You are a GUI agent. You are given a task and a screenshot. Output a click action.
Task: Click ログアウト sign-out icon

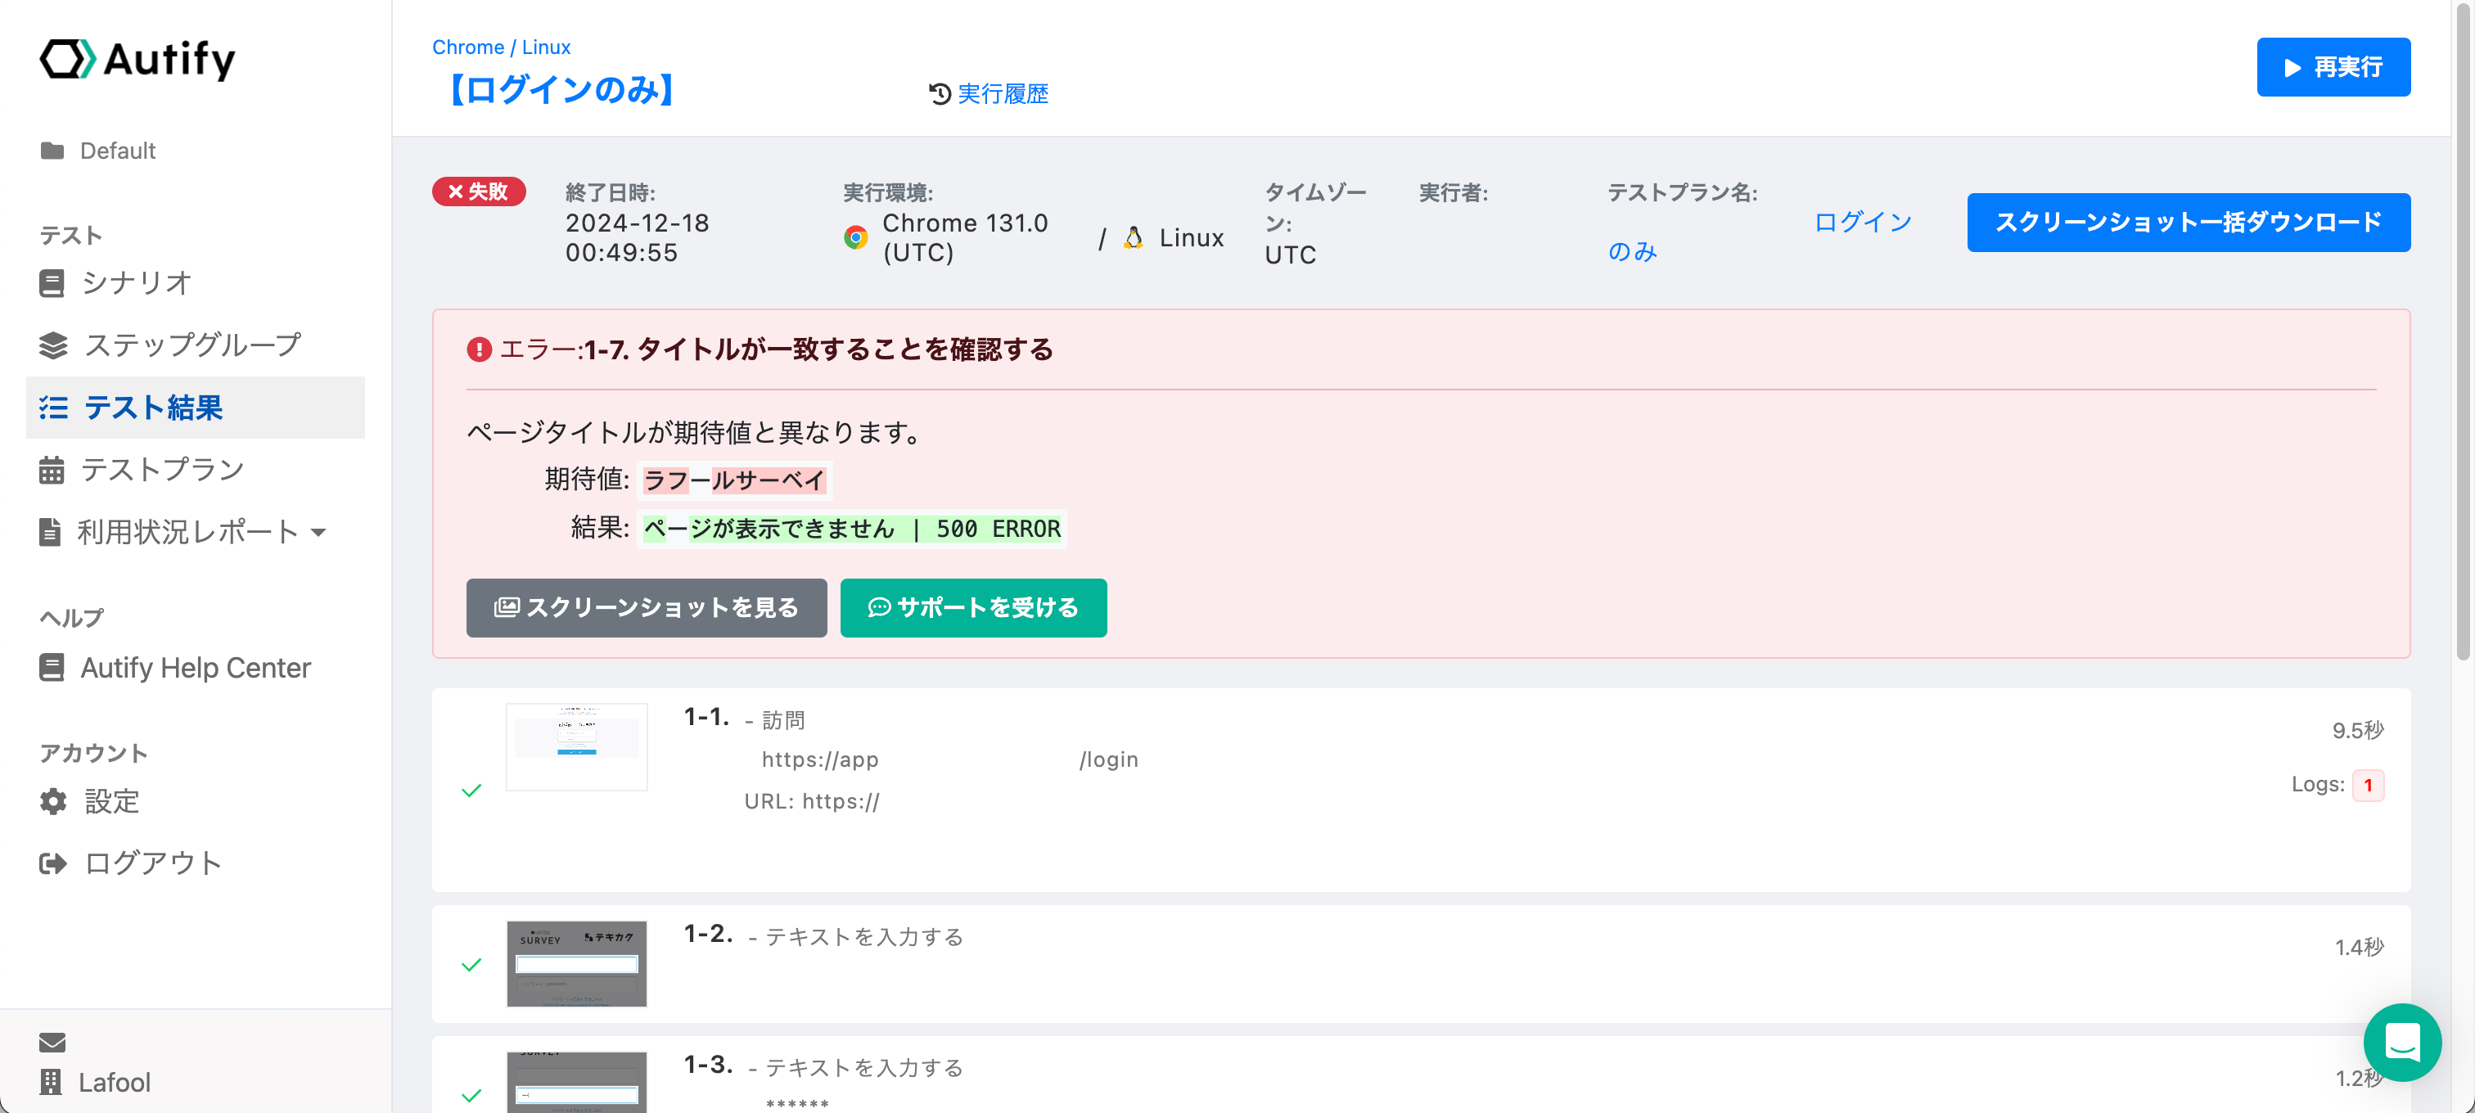[53, 863]
